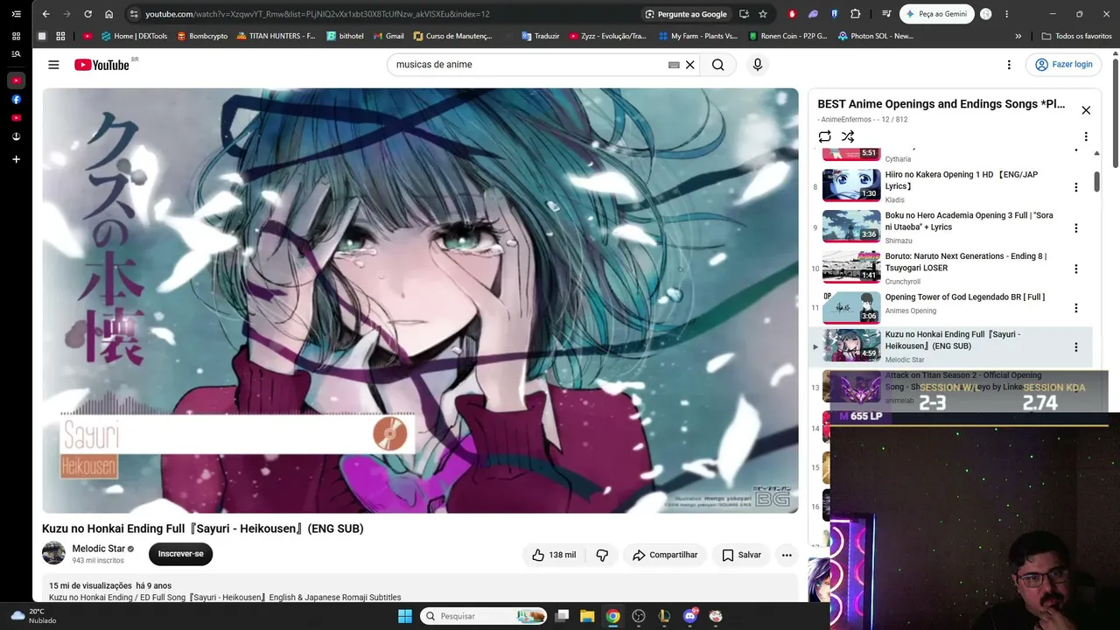Open playlist options three-dot menu

pyautogui.click(x=1086, y=136)
